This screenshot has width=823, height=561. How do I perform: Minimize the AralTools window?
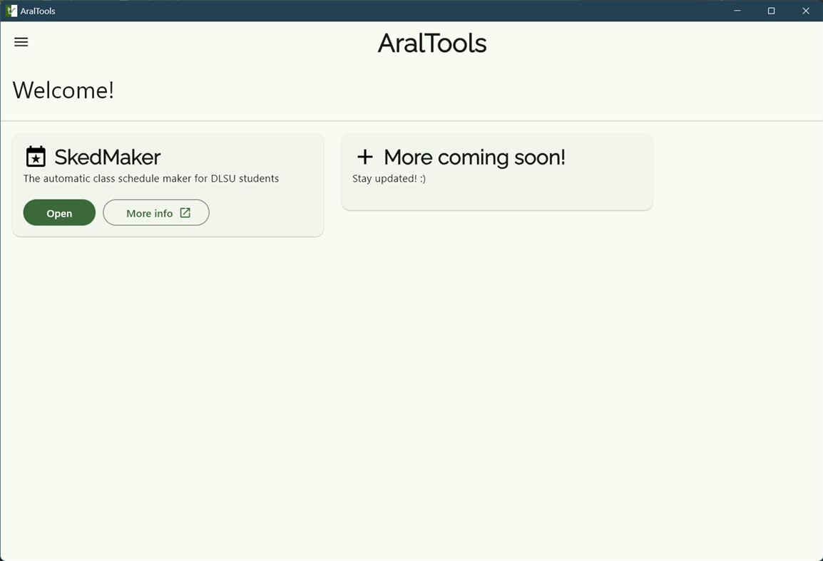tap(737, 11)
